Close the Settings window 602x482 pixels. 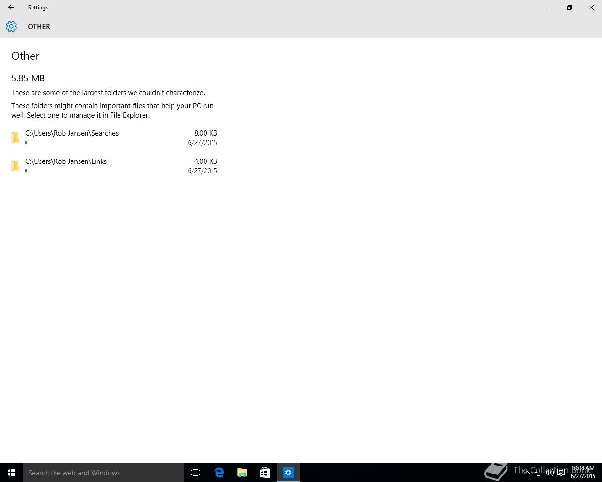[x=591, y=8]
